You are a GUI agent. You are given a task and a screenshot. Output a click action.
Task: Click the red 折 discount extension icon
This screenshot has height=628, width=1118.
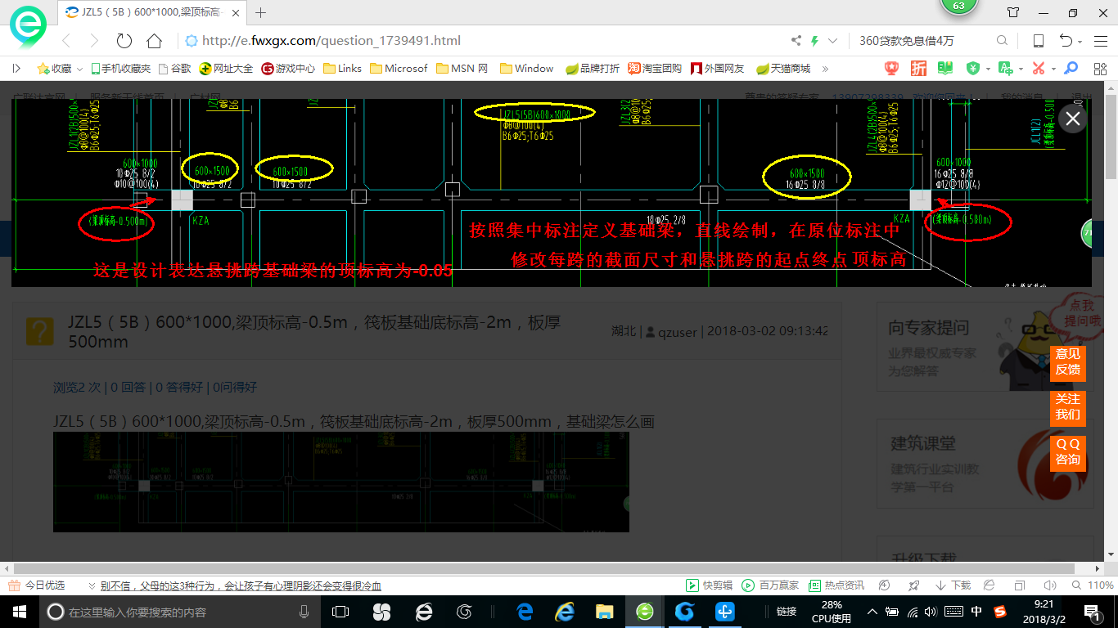(x=918, y=69)
